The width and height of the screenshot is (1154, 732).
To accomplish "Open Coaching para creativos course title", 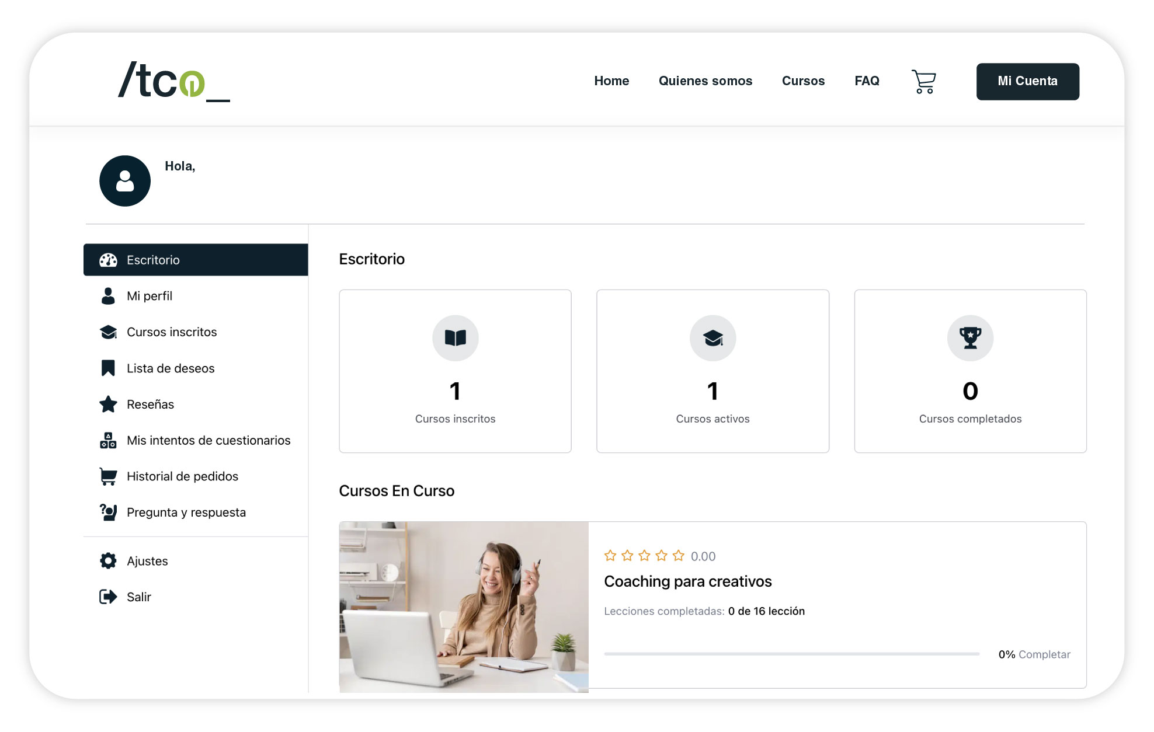I will click(687, 581).
